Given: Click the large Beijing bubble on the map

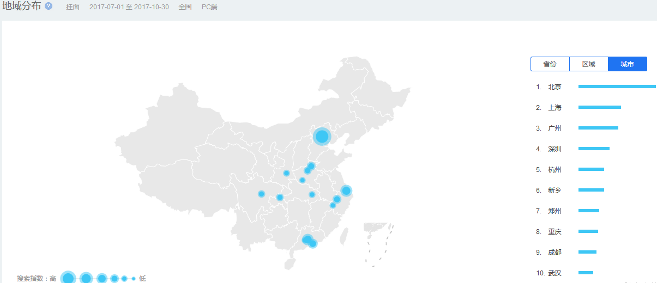Looking at the screenshot, I should [322, 136].
